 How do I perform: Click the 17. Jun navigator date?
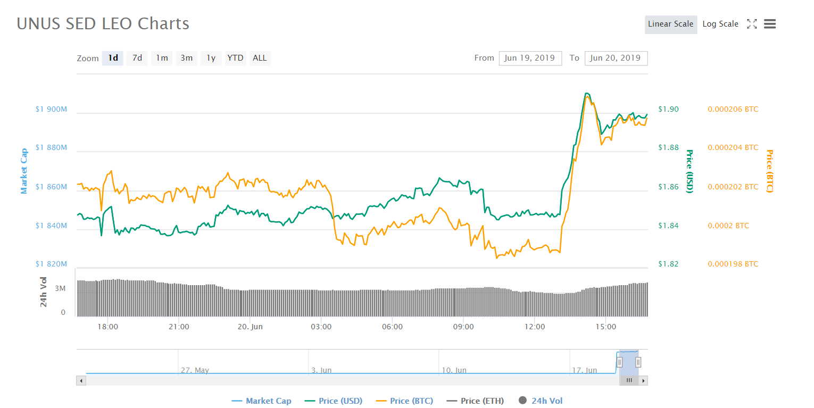pyautogui.click(x=584, y=370)
